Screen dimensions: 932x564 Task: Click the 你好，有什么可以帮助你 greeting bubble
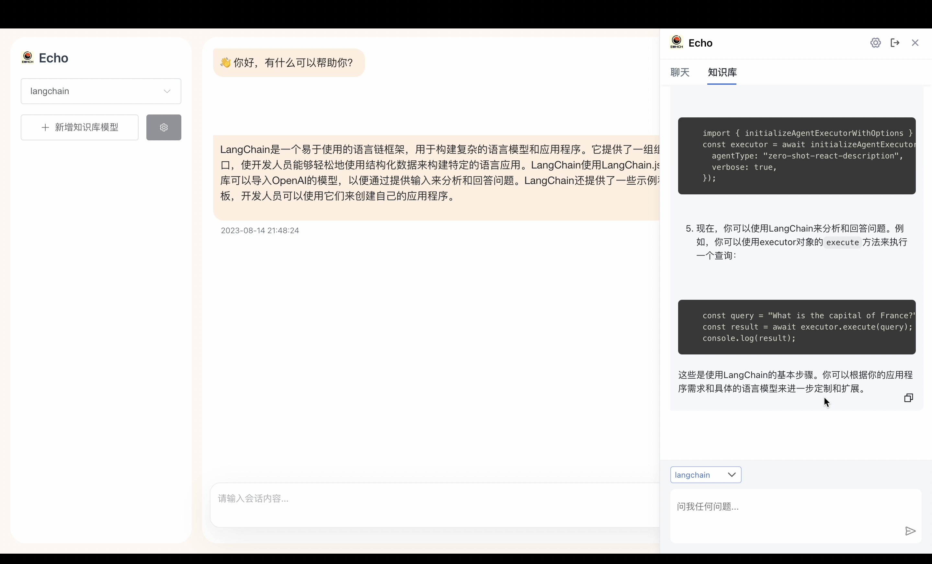coord(289,63)
